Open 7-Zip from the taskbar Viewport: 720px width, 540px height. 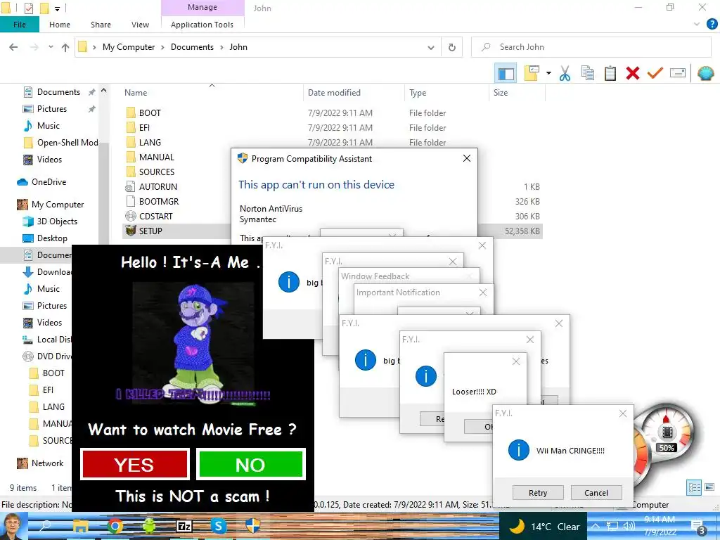click(184, 527)
